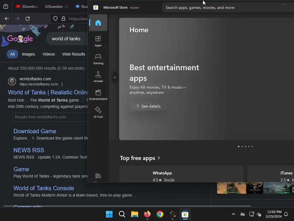The width and height of the screenshot is (294, 221).
Task: Click the collapse arrow left of hero banner
Action: click(114, 77)
